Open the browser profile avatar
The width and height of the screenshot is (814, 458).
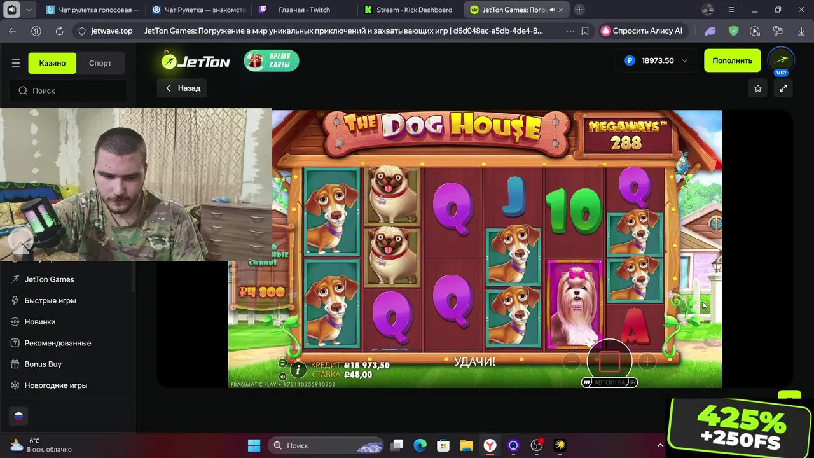[708, 10]
